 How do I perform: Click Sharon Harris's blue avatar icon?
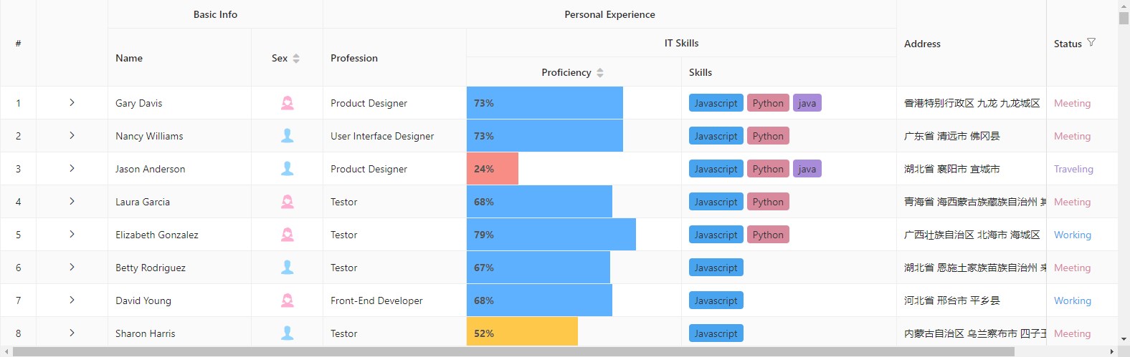coord(288,333)
